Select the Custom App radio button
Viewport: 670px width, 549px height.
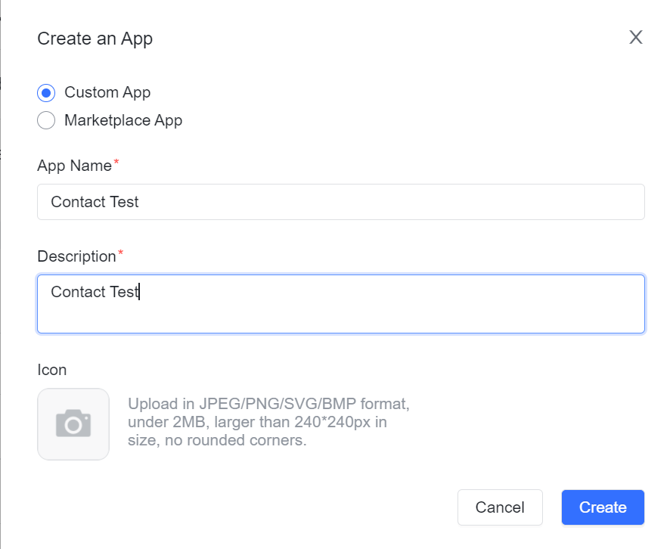[46, 93]
